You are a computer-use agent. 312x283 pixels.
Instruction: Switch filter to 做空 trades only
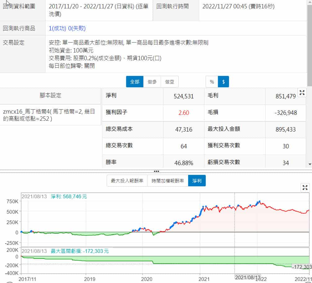(x=170, y=82)
